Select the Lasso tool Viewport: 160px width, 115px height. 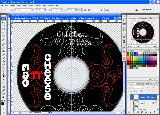tap(3, 29)
